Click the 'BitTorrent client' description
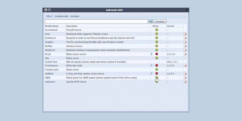This screenshot has width=242, height=121. (x=74, y=66)
